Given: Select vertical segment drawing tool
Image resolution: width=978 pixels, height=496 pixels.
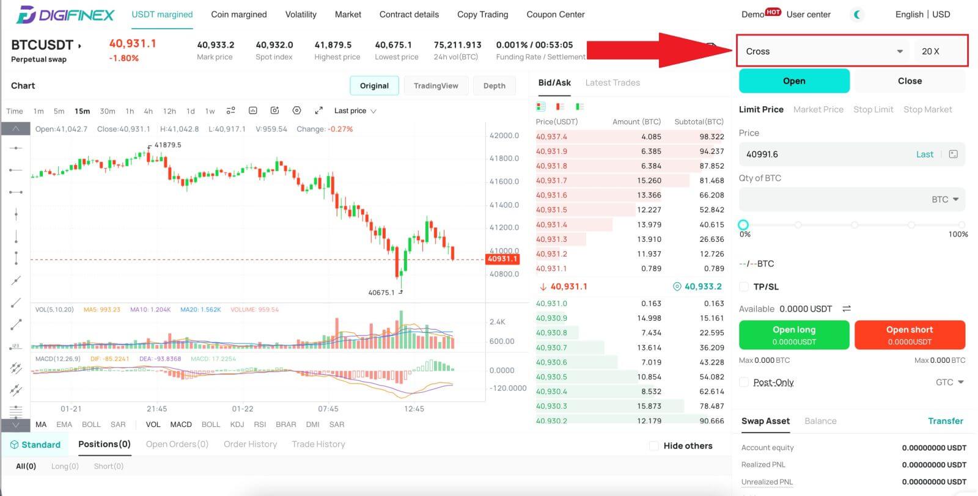Looking at the screenshot, I should 16,258.
